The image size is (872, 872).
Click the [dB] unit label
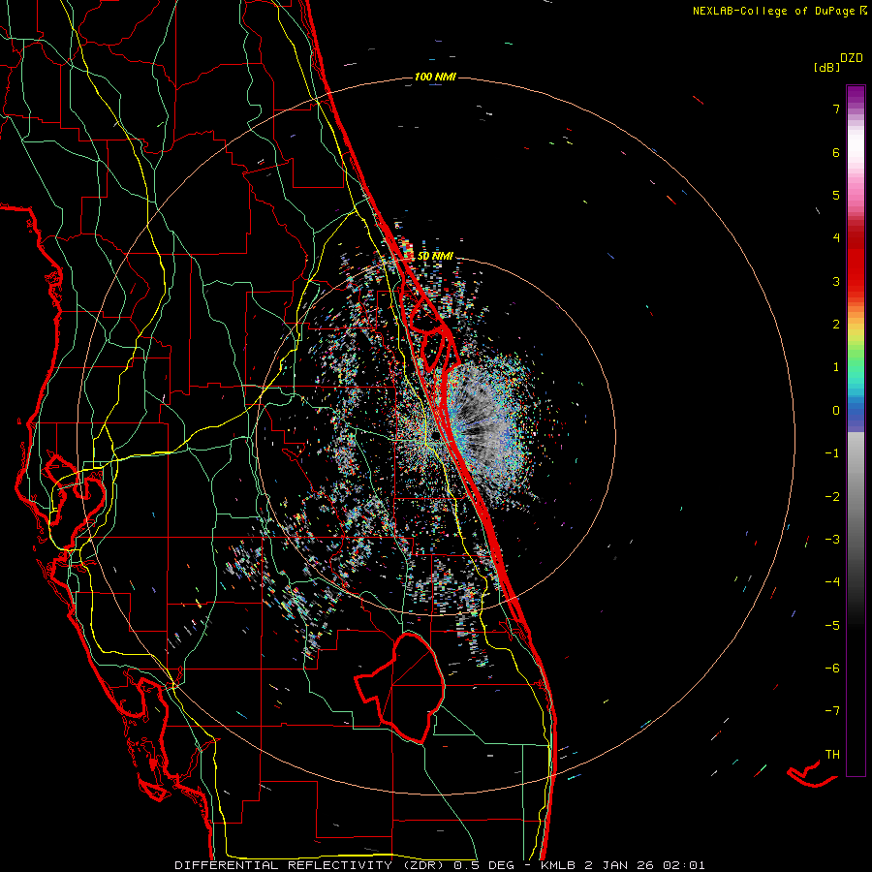(826, 68)
